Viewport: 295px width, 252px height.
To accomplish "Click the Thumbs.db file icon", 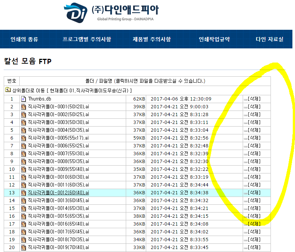I will [x=23, y=99].
